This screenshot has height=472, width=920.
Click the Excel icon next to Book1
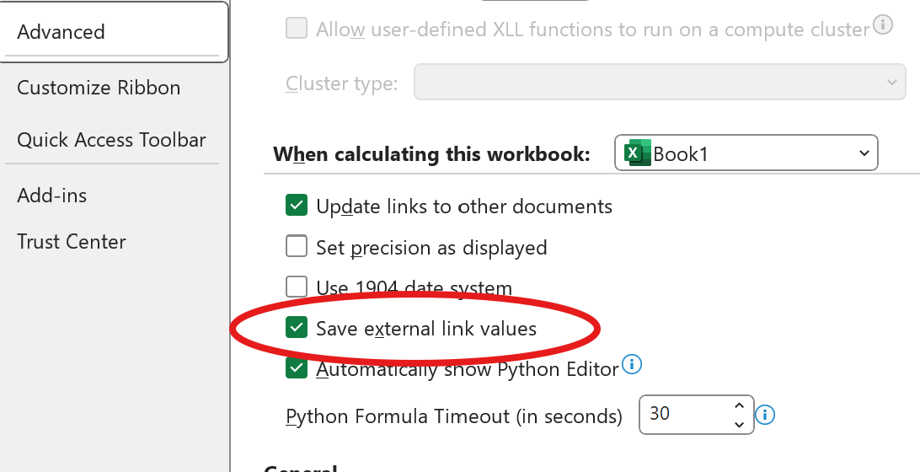[x=635, y=153]
